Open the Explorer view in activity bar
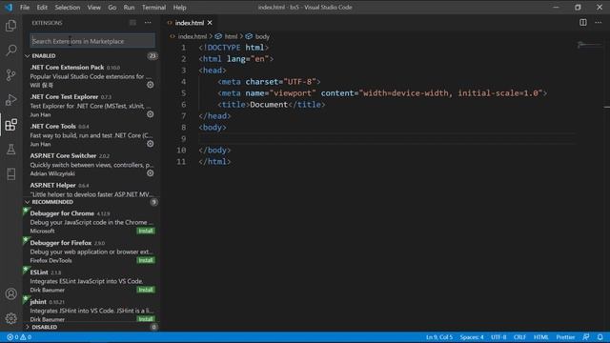The height and width of the screenshot is (343, 610). click(10, 26)
